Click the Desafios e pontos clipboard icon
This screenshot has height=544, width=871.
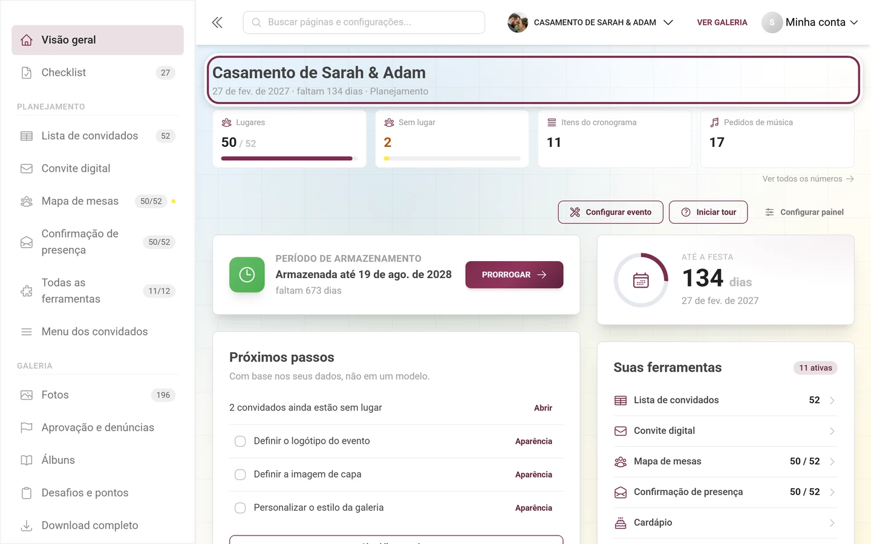[x=27, y=493]
